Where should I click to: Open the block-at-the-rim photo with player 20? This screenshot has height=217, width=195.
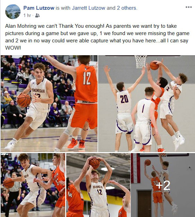(146, 103)
